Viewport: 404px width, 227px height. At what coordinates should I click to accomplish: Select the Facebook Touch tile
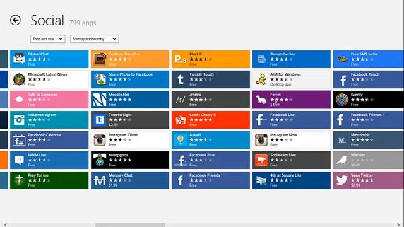[369, 79]
